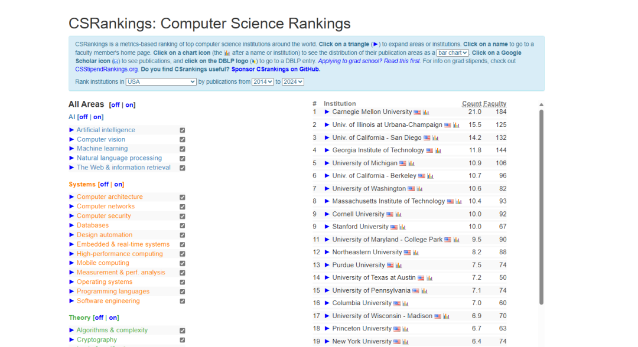Expand Carnegie Mellon University faculty list
638x347 pixels.
point(327,112)
